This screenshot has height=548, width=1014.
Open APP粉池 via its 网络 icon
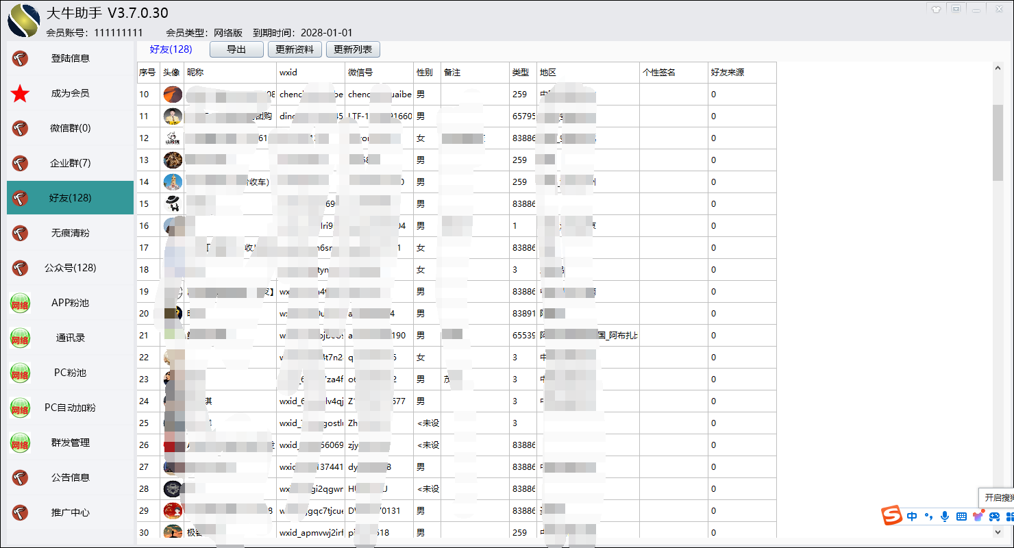20,303
